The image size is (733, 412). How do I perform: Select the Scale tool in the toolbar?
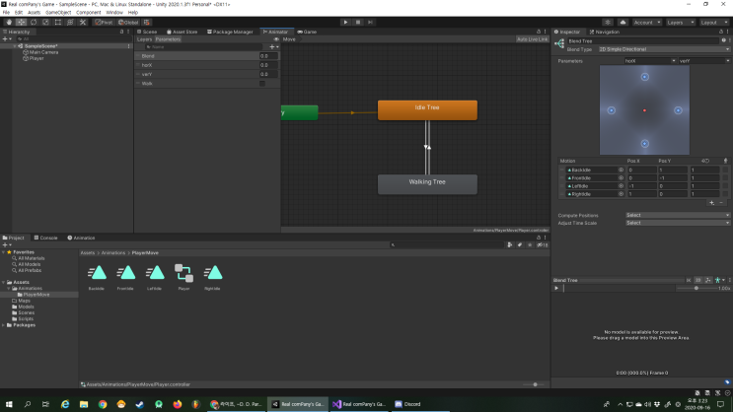click(45, 22)
